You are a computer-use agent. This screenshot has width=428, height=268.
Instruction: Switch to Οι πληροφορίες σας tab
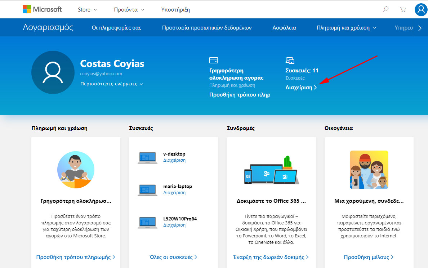[117, 28]
